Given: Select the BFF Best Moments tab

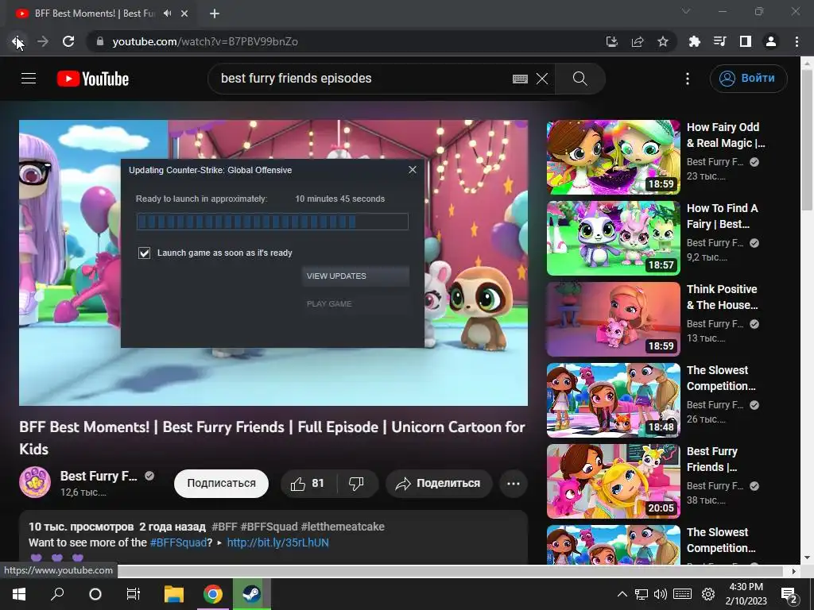Looking at the screenshot, I should pyautogui.click(x=95, y=14).
